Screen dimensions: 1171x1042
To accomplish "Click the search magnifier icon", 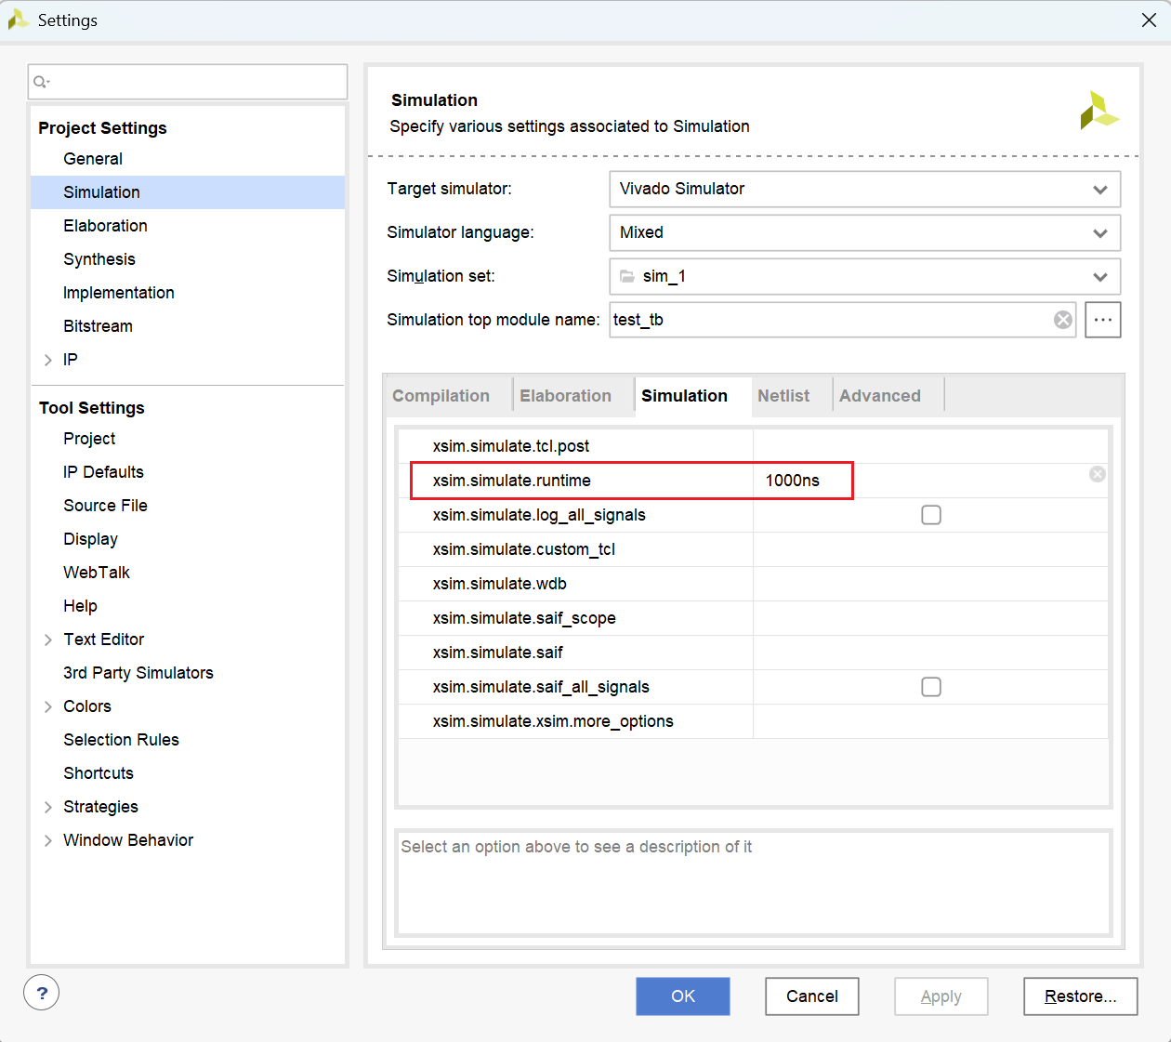I will 41,82.
